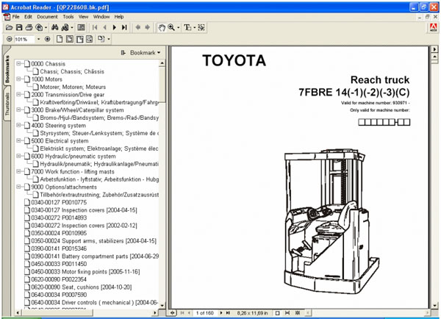Image resolution: width=441 pixels, height=319 pixels.
Task: Collapse the 1000 Motors bookmark
Action: click(18, 79)
